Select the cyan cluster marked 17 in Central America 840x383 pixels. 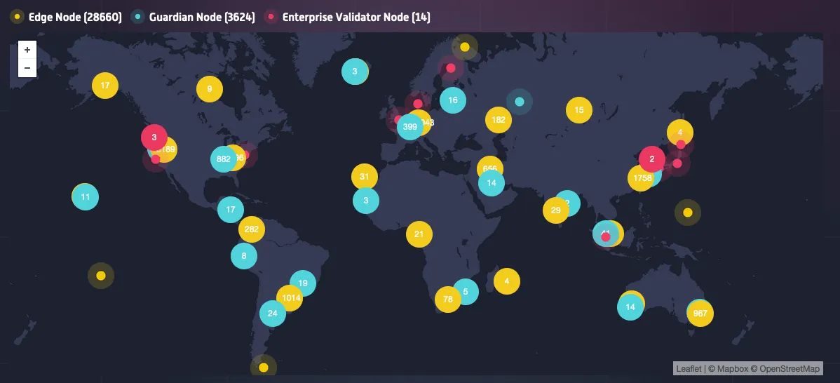pyautogui.click(x=231, y=210)
